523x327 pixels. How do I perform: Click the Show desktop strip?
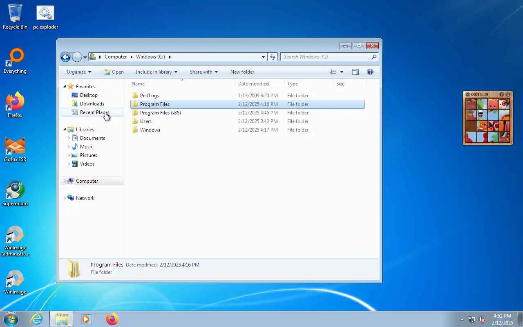520,319
